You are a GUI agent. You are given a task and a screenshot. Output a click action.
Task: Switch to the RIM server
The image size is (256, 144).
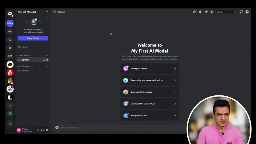pyautogui.click(x=10, y=56)
